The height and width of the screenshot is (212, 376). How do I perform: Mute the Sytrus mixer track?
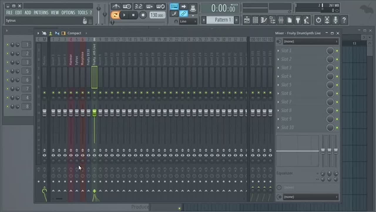click(77, 93)
